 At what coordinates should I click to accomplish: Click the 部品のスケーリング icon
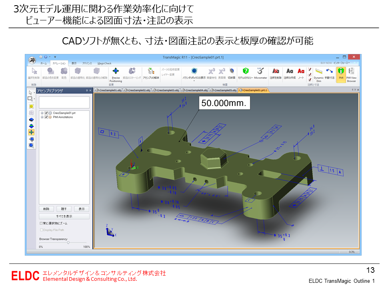(x=132, y=71)
